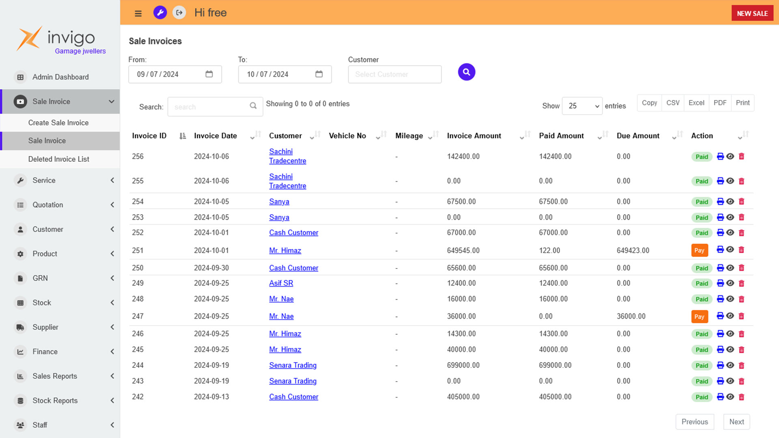Open the To date calendar picker
Viewport: 779px width, 438px height.
319,74
